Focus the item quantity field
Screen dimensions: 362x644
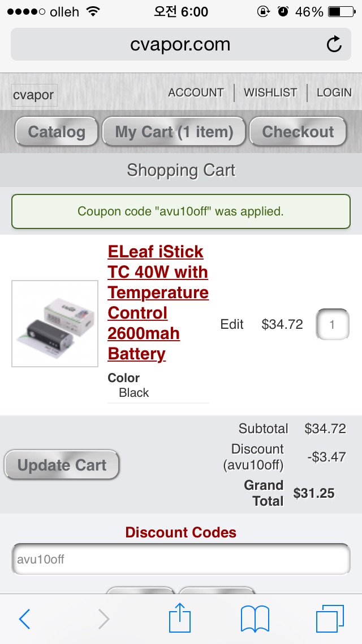coord(332,324)
